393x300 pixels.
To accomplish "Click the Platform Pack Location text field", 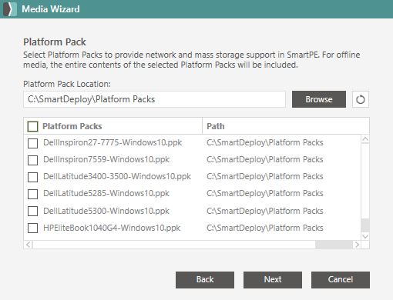I will tap(154, 99).
